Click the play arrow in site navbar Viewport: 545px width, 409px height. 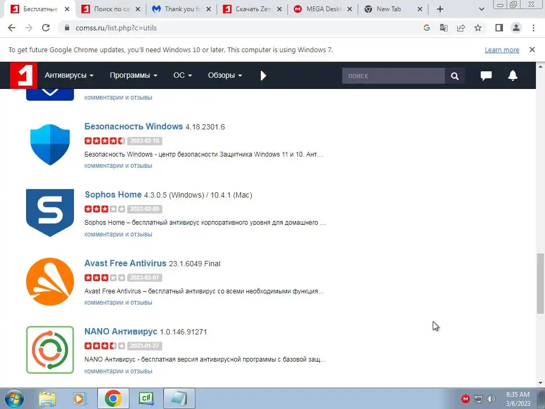[x=263, y=76]
